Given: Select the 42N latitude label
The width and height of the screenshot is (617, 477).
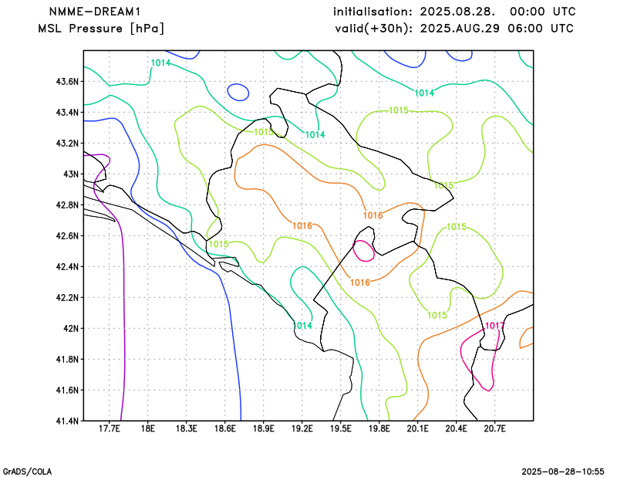Looking at the screenshot, I should coord(71,329).
